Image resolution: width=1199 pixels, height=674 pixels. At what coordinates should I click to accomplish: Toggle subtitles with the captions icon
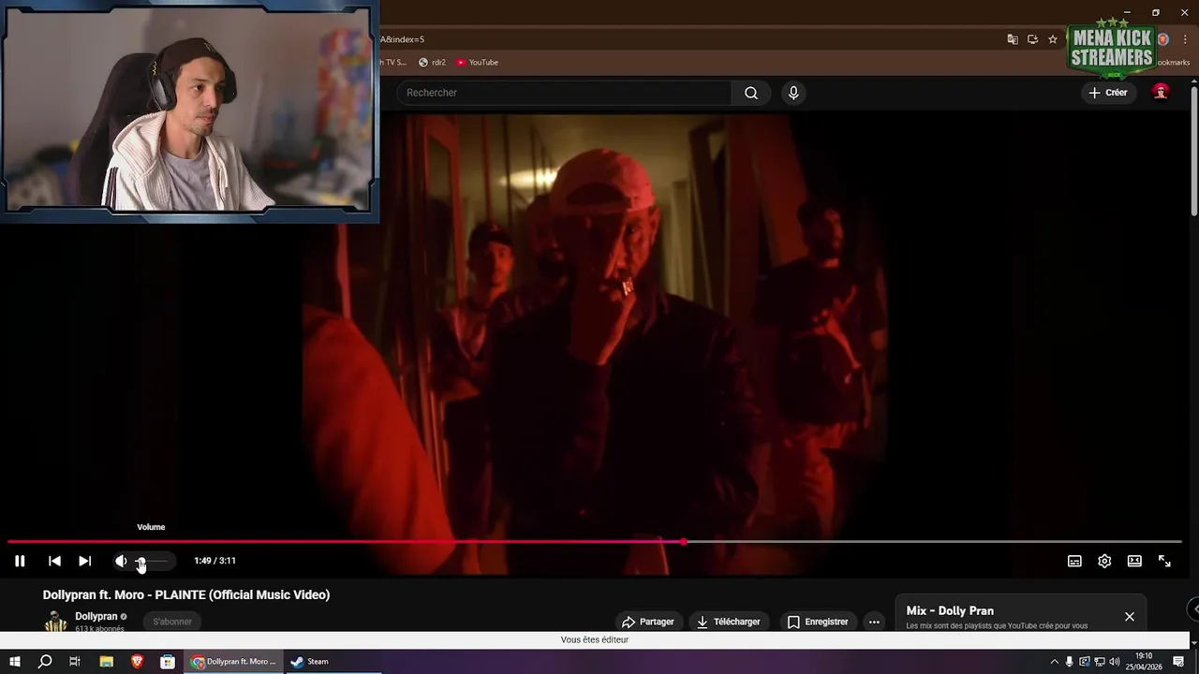point(1074,561)
